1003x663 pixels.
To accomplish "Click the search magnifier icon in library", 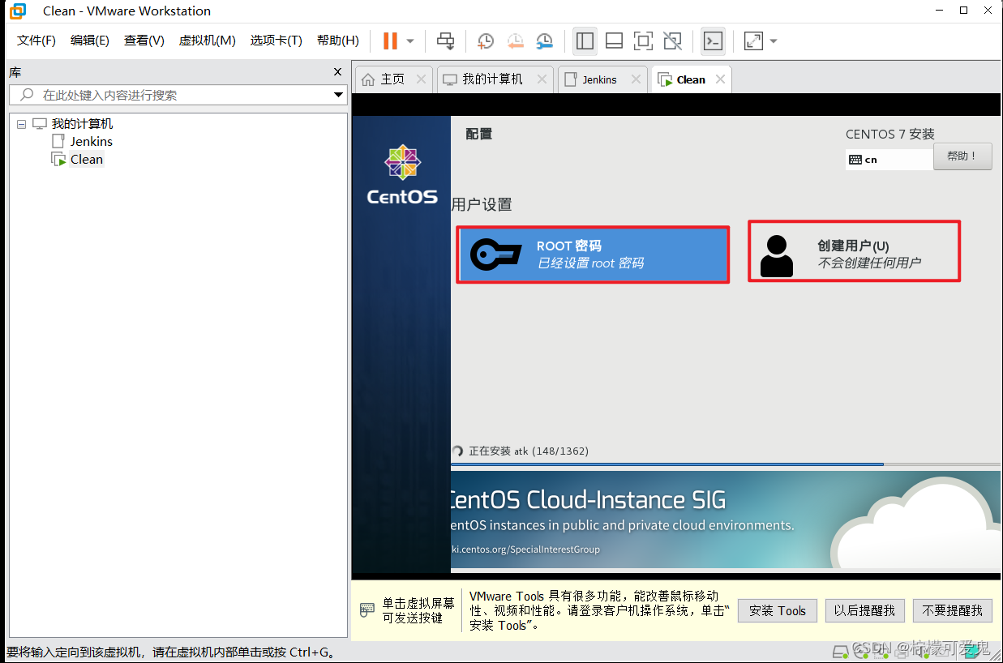I will tap(27, 95).
